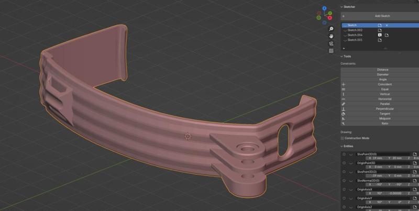Toggle visibility of Sketch.002
Screen dimensions: 419x211
pos(345,30)
